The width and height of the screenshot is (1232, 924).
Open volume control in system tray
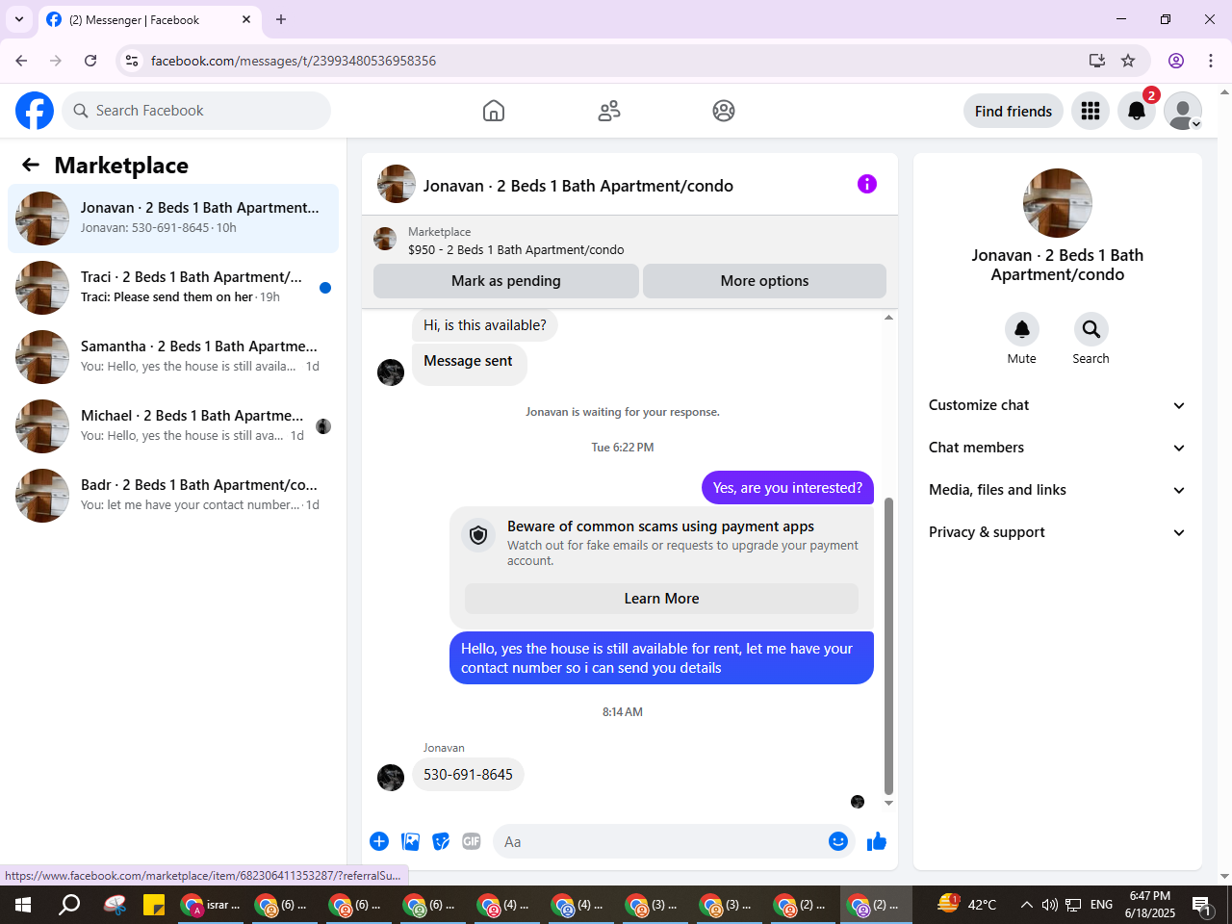[1049, 905]
